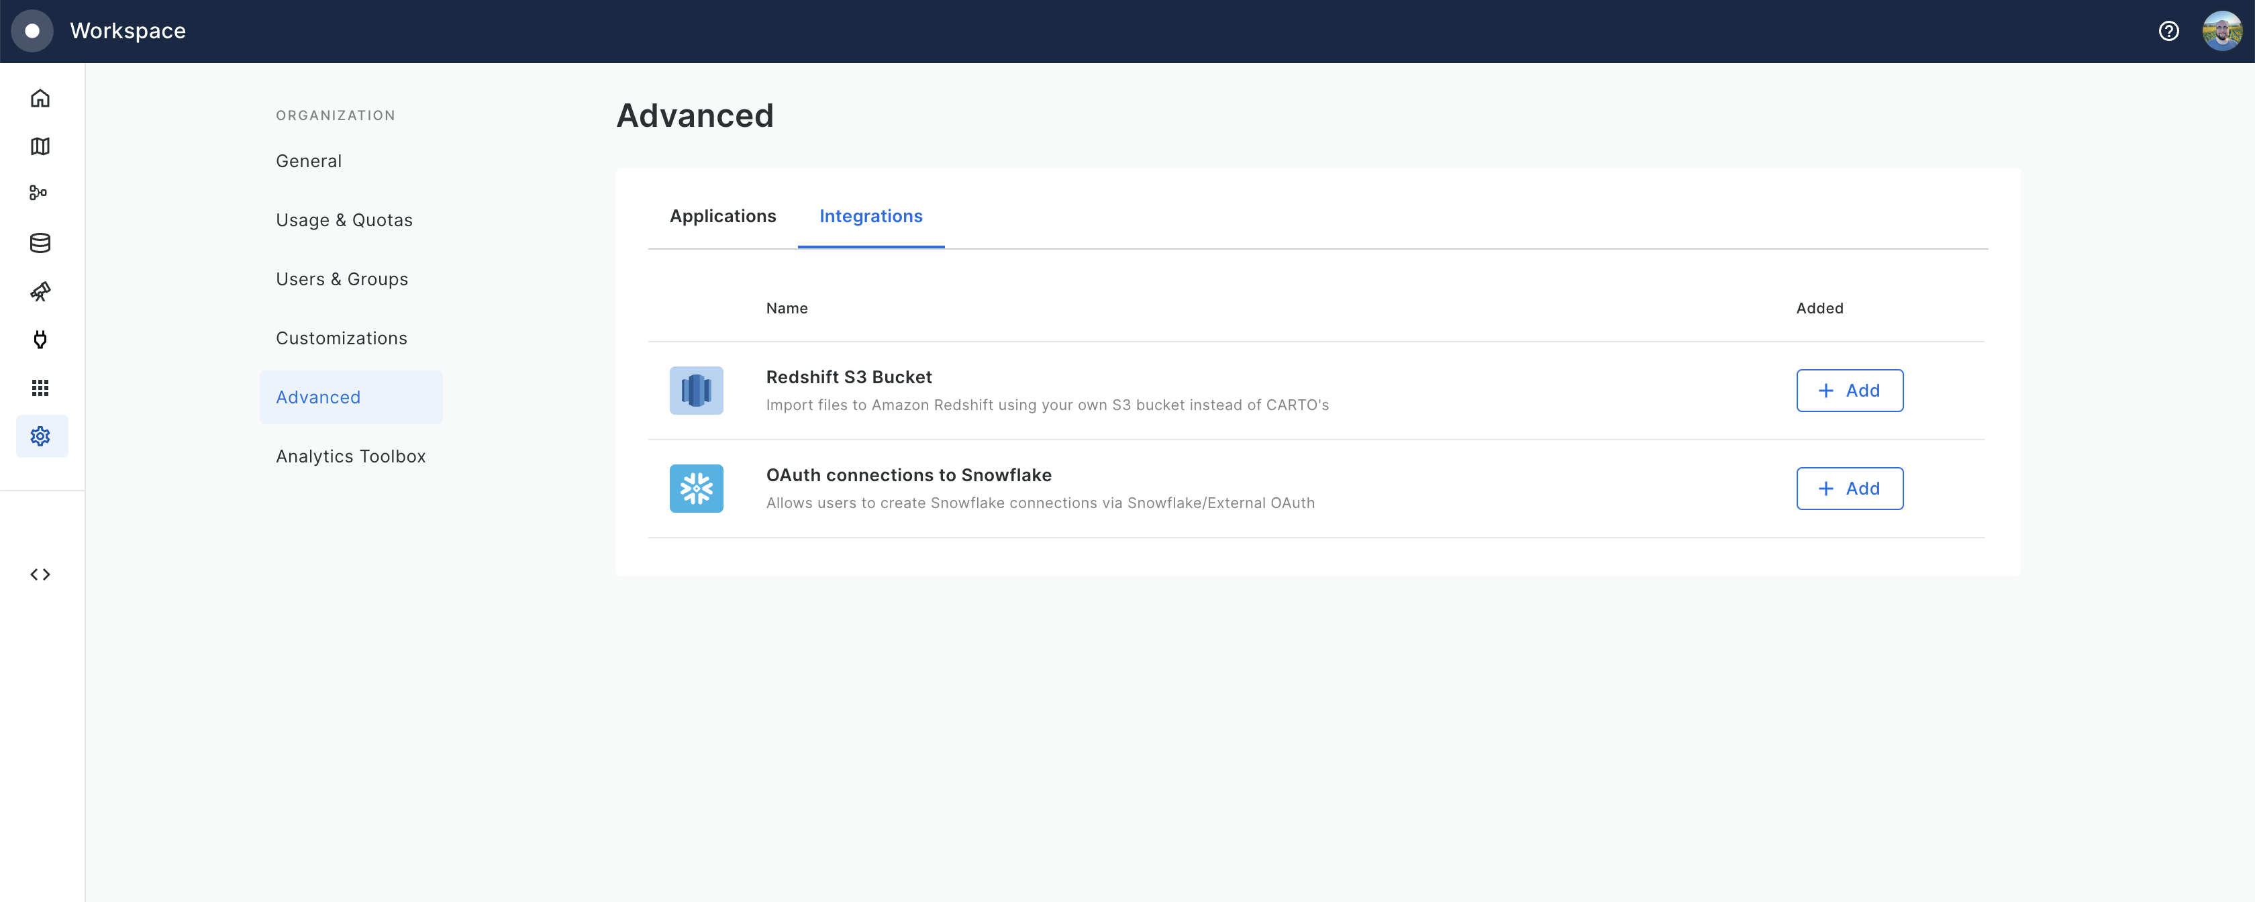Viewport: 2255px width, 902px height.
Task: Go to General organization settings
Action: [309, 161]
